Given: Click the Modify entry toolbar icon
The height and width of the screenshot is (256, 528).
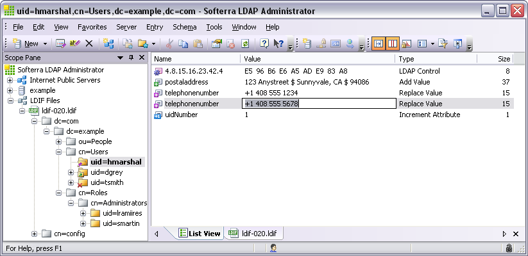Looking at the screenshot, I should [60, 44].
